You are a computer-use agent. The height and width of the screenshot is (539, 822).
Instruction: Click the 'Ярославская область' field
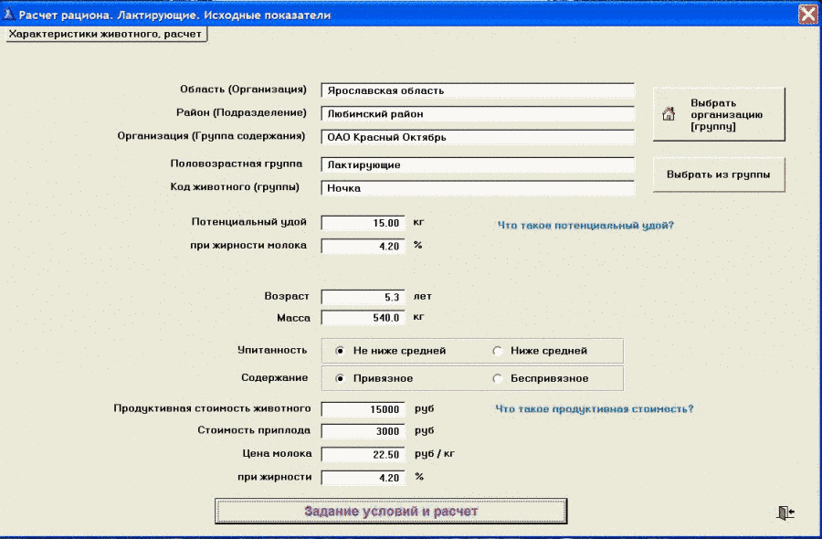pos(478,90)
